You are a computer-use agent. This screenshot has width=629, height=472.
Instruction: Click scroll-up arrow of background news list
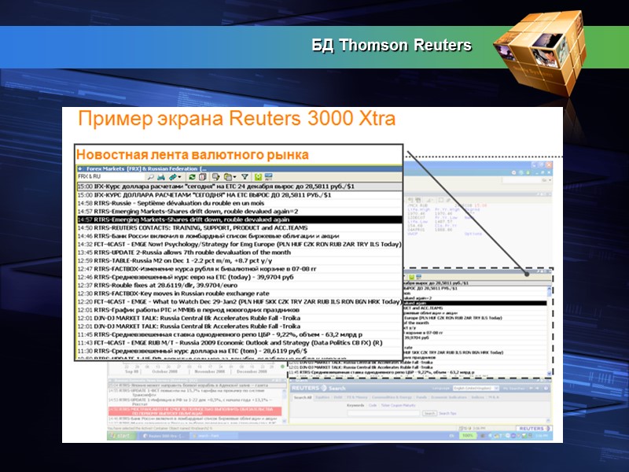tap(549, 288)
